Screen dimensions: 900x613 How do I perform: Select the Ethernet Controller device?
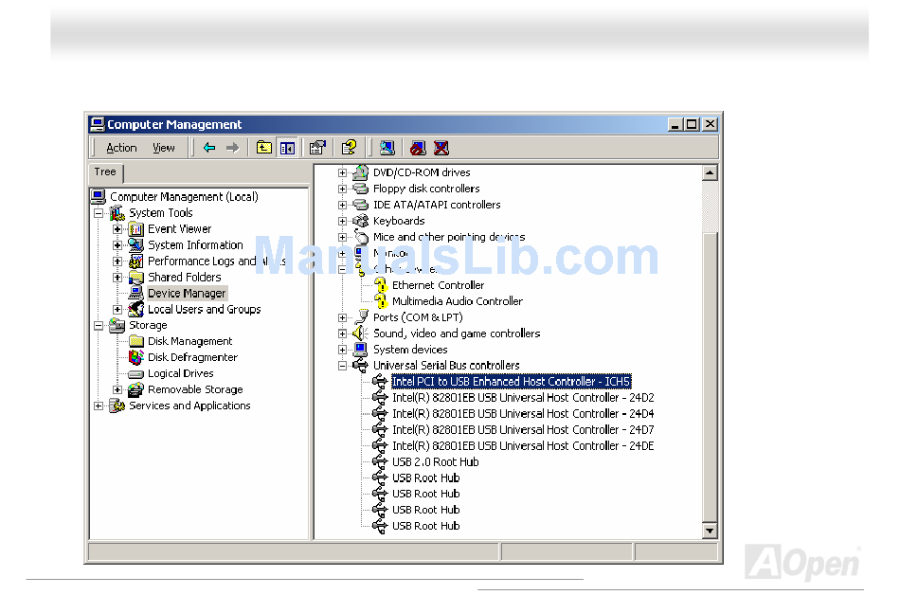(438, 285)
